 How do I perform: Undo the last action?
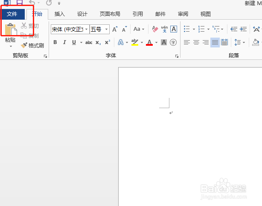pyautogui.click(x=32, y=3)
